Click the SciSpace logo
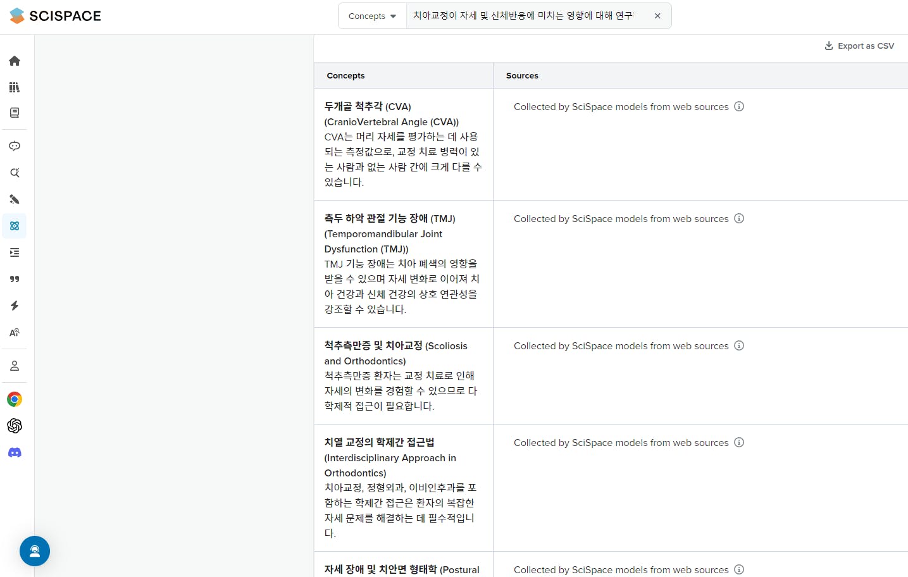Screen dimensions: 908x577 point(55,16)
